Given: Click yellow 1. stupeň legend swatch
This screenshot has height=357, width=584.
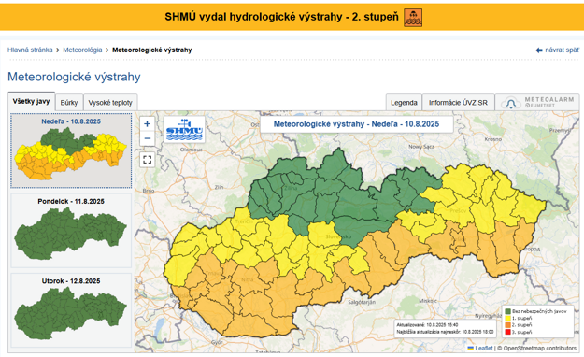Looking at the screenshot, I should [507, 319].
